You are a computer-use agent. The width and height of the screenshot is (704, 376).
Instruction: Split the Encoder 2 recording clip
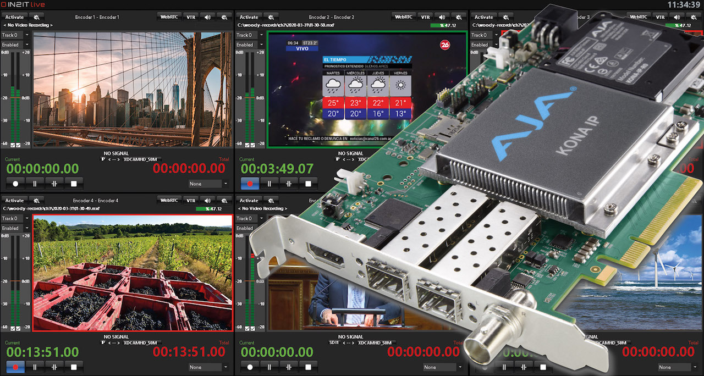click(x=289, y=183)
